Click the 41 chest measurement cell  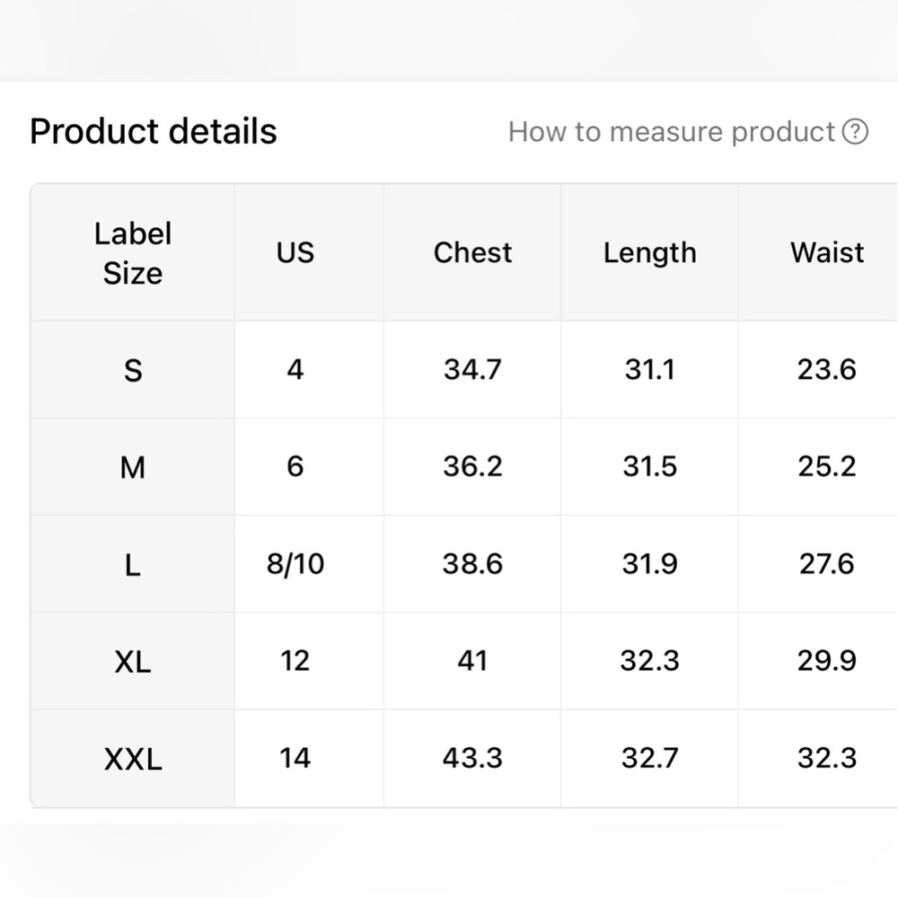(472, 661)
